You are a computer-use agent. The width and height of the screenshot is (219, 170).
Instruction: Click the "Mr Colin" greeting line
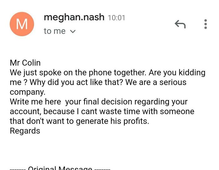tap(25, 63)
